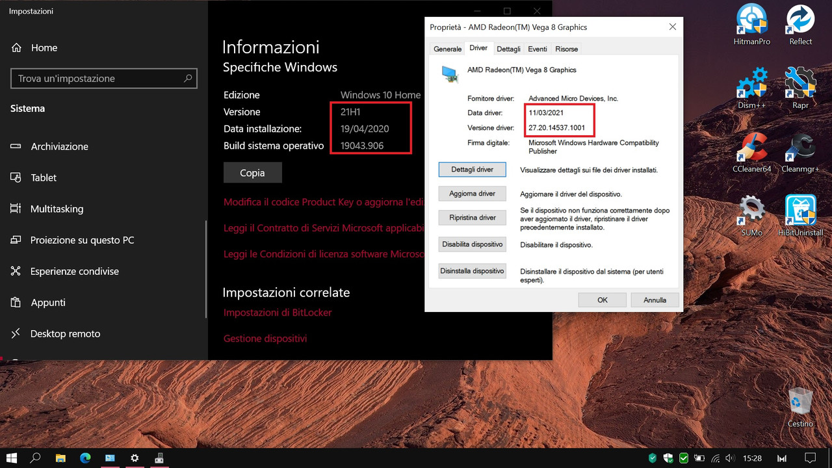Select the Cleanmgr+ desktop icon
Screen dimensions: 832x468
(800, 151)
